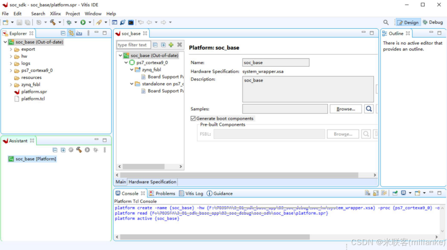This screenshot has height=250, width=447.
Task: Click the search icon beside Samples Browse
Action: [369, 109]
